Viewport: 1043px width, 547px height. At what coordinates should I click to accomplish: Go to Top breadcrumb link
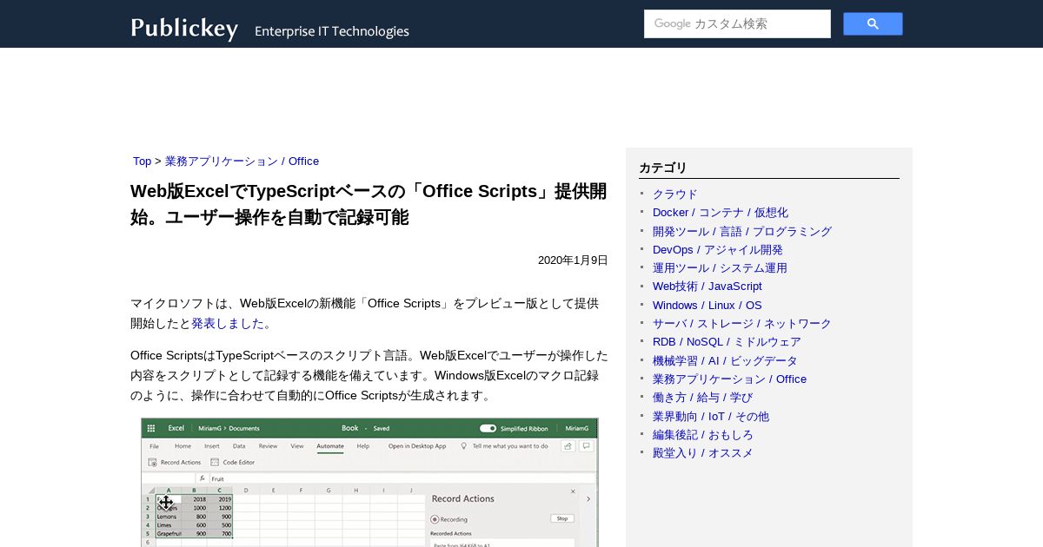pyautogui.click(x=142, y=161)
